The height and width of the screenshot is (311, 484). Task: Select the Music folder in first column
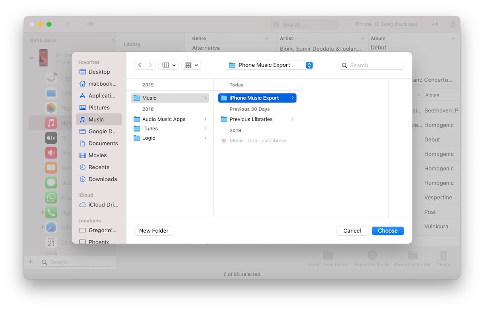170,98
